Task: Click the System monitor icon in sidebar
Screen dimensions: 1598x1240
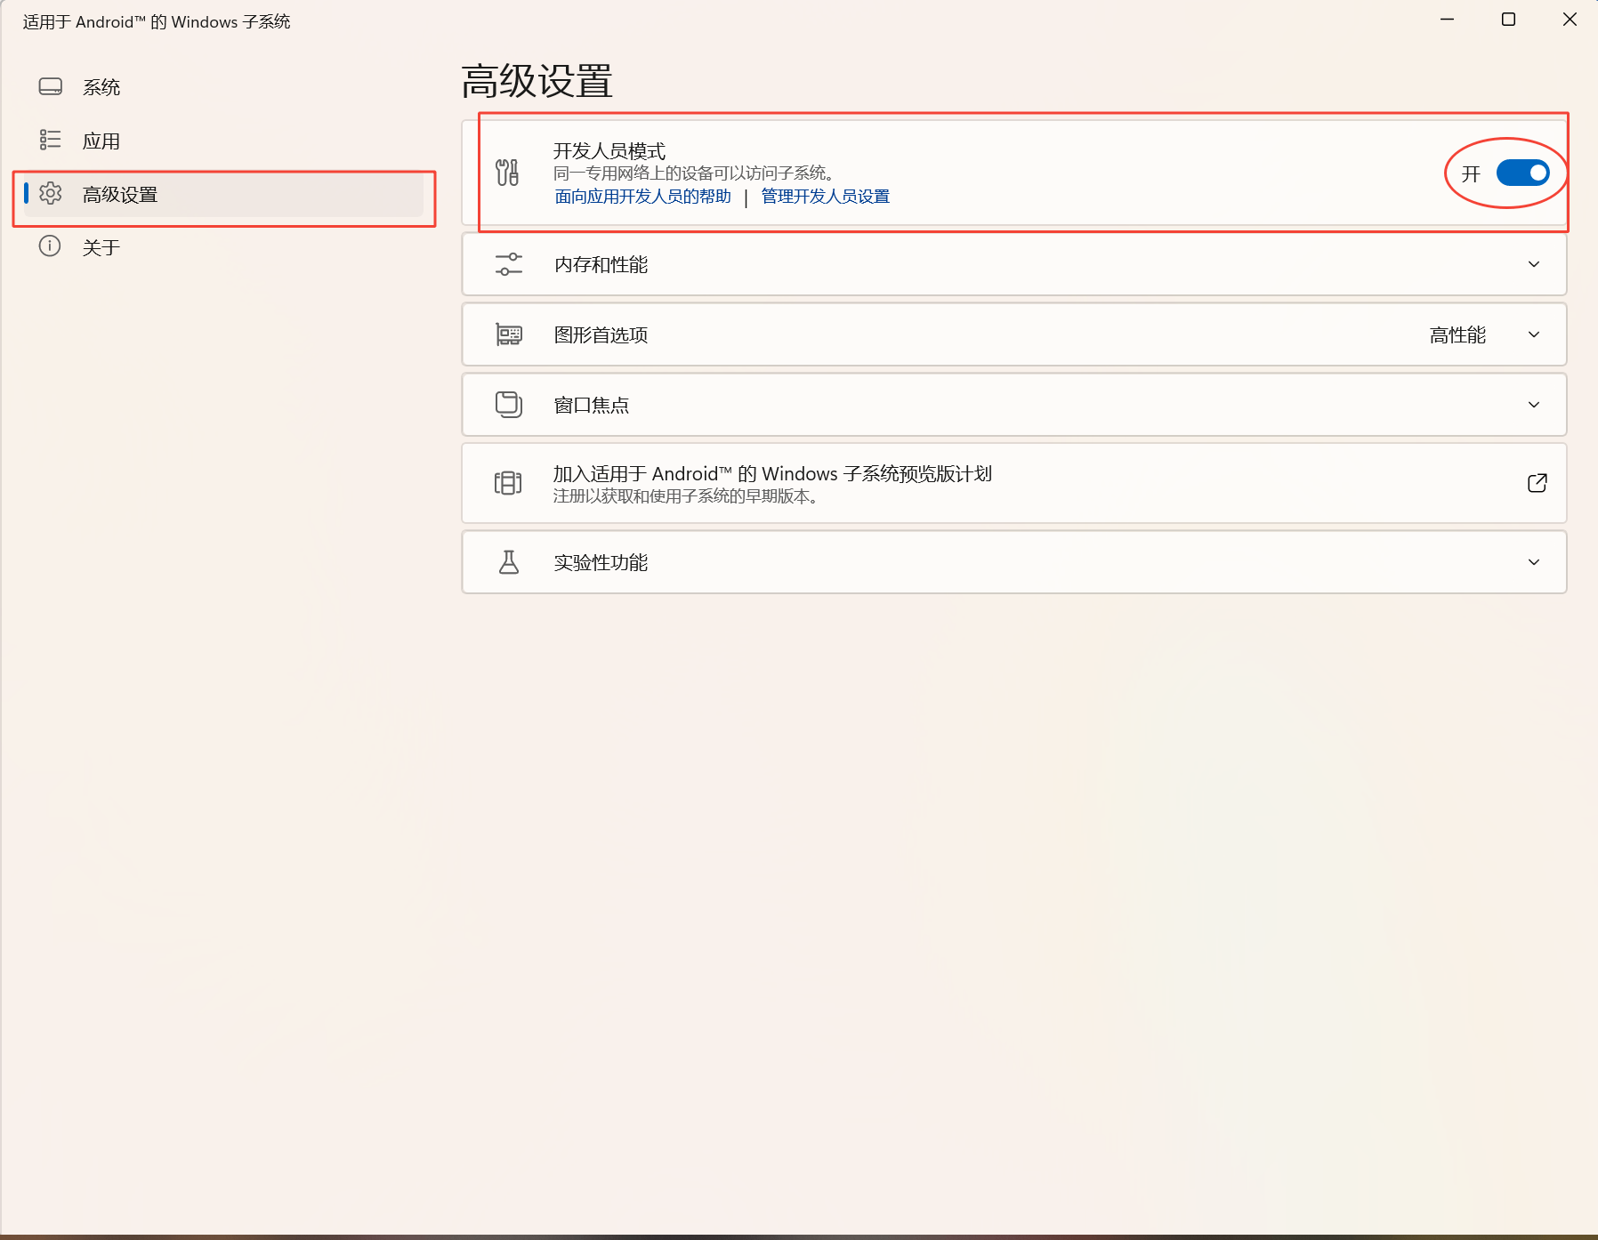Action: 51,86
